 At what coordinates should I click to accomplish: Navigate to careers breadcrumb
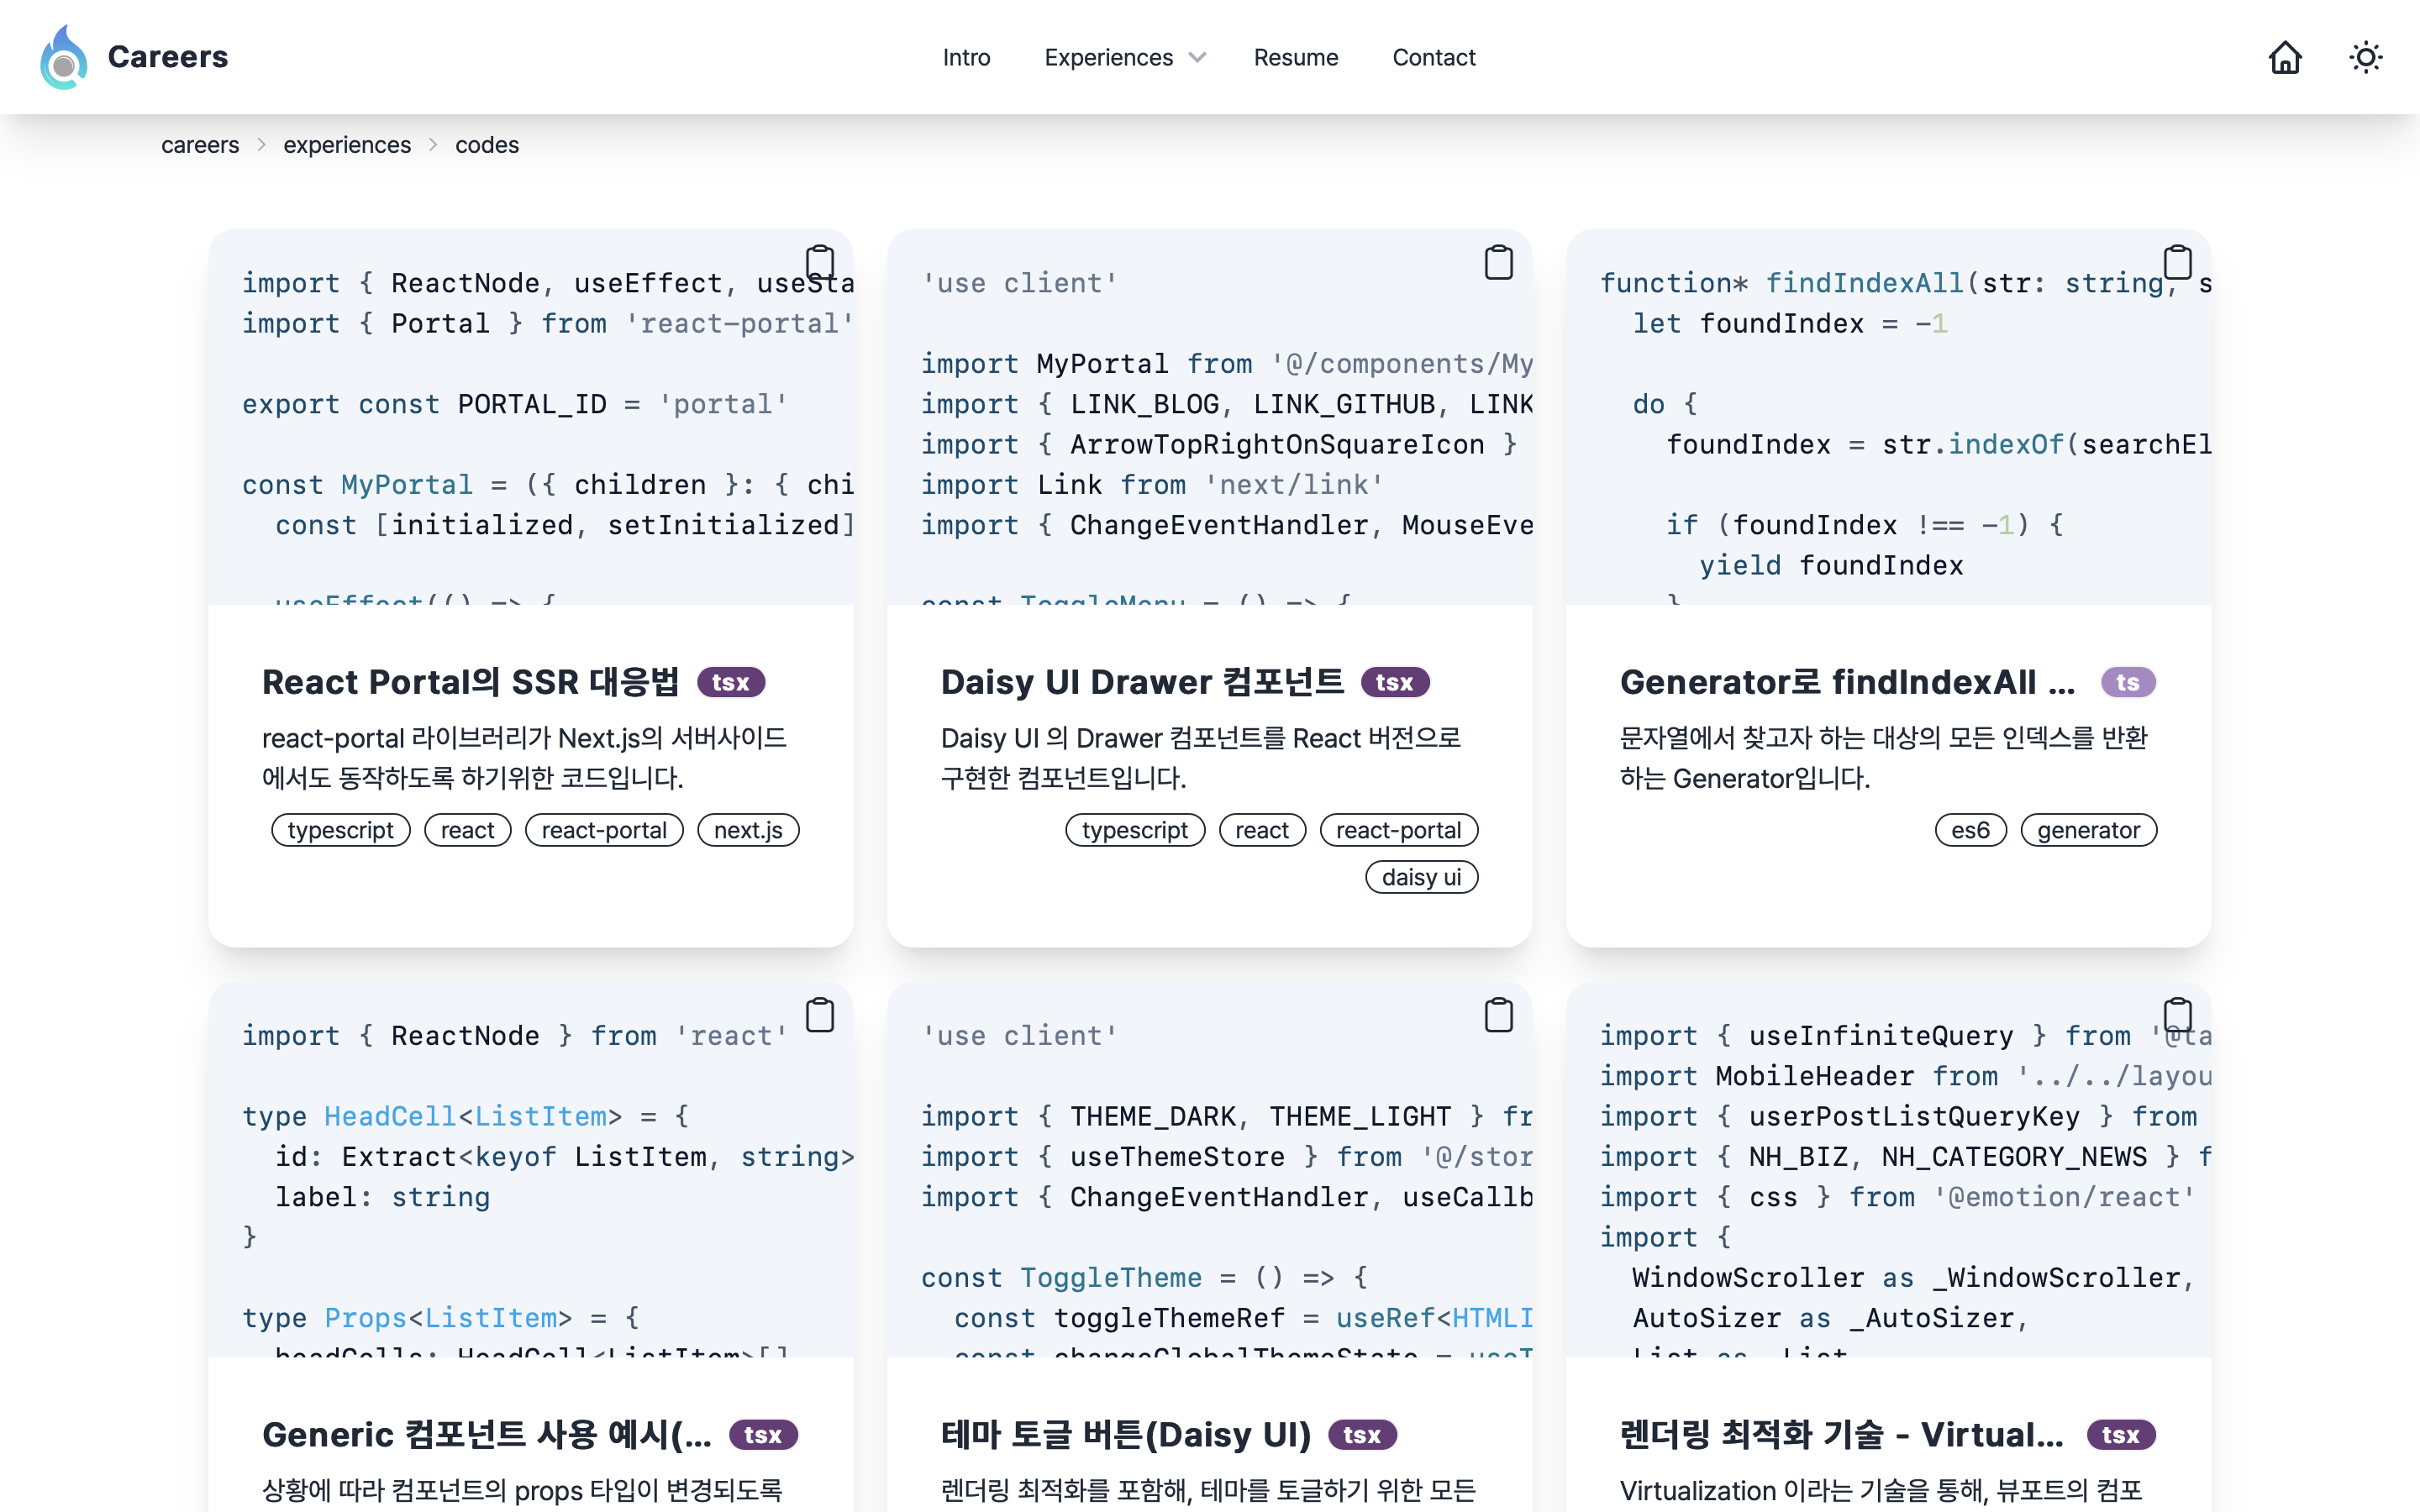coord(200,145)
